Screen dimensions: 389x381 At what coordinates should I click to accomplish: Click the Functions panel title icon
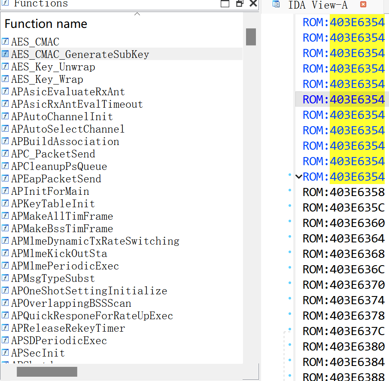click(5, 3)
